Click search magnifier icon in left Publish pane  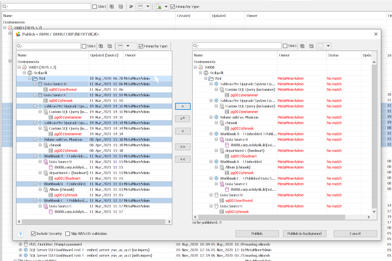[20, 46]
